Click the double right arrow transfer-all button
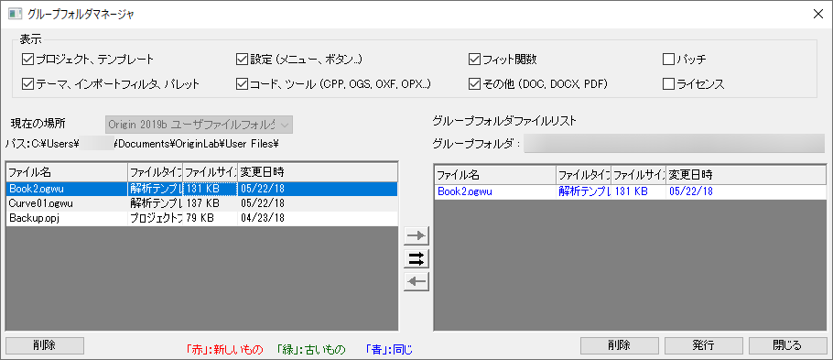 tap(416, 259)
